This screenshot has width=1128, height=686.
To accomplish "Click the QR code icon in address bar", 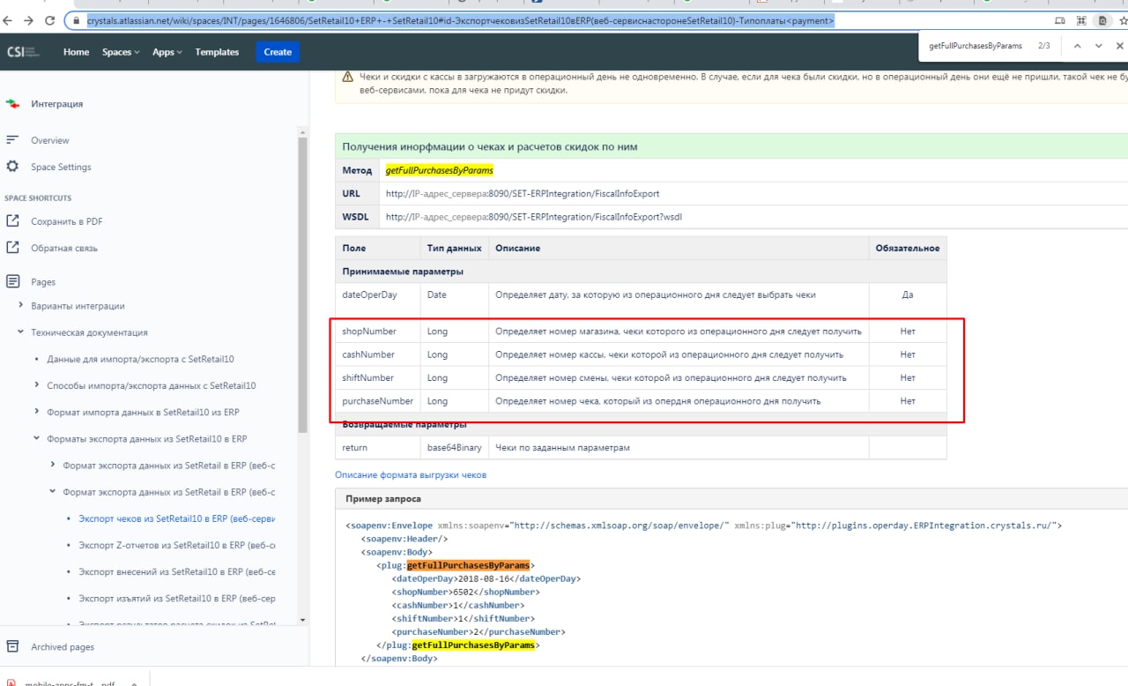I will pyautogui.click(x=1080, y=20).
